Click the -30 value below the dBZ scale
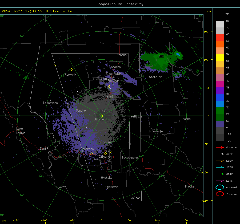The height and width of the screenshot is (224, 240). click(x=229, y=141)
